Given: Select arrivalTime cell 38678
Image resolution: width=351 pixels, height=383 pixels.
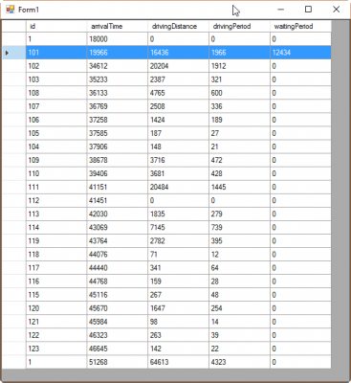Looking at the screenshot, I should click(x=118, y=160).
